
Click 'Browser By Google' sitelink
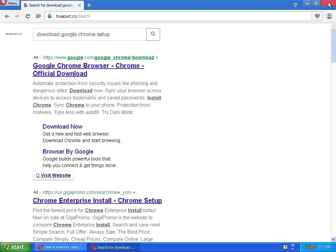(x=68, y=152)
